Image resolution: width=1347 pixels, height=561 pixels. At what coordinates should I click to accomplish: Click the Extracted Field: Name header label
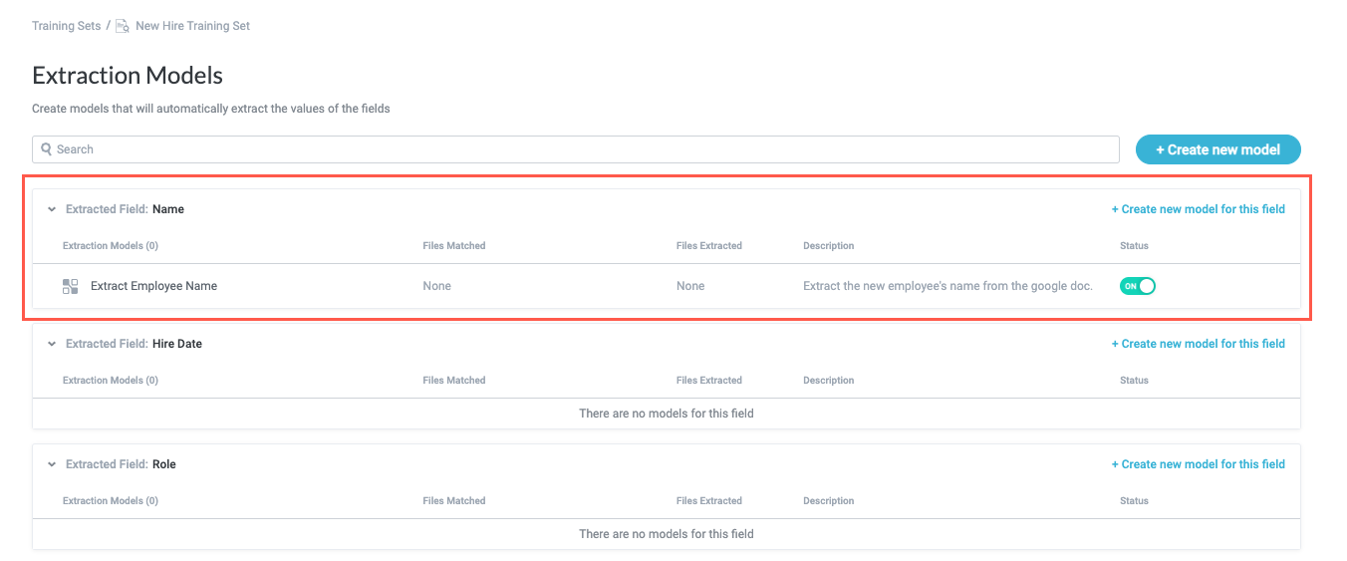click(125, 209)
